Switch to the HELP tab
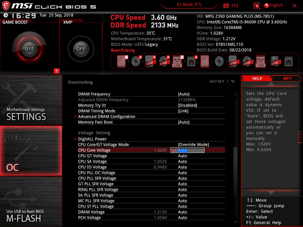Screen dimensions: 303x227 [257, 78]
